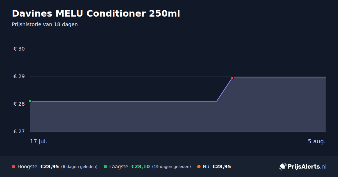Click the Hoogste €28,95 price value

click(50, 167)
